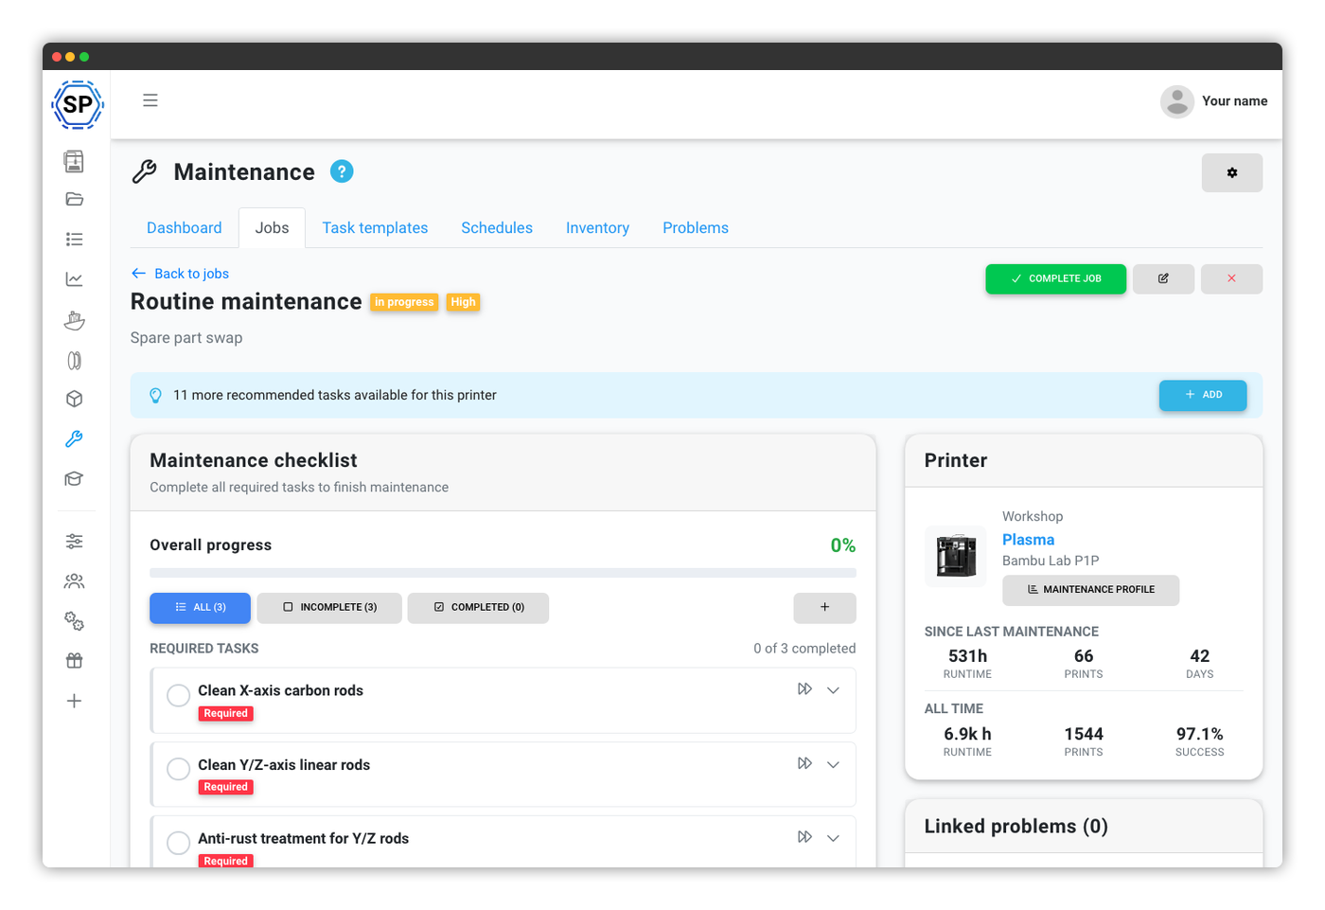Click the edit job pencil button

[1163, 278]
